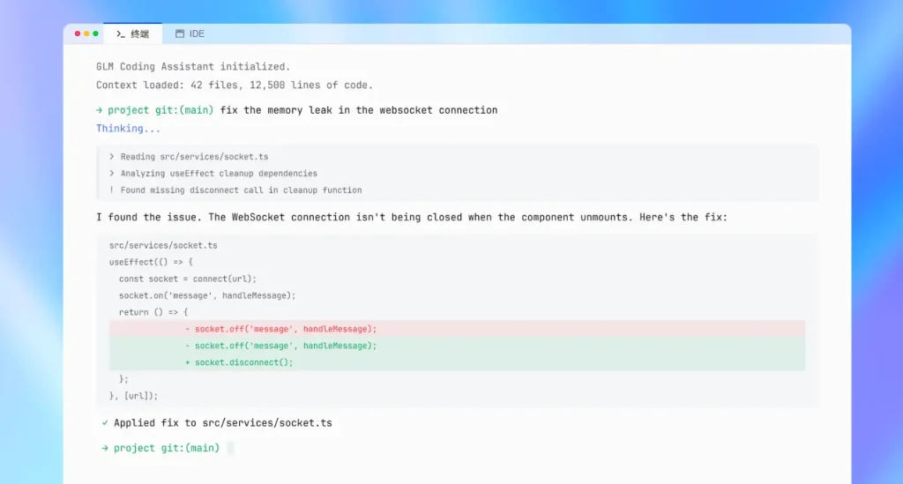Click the green arrow before the fix command
Viewport: 903px width, 484px height.
(x=100, y=110)
